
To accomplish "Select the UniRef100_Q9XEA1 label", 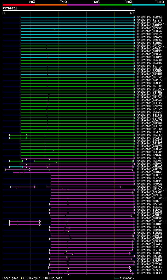I will pos(150,60).
